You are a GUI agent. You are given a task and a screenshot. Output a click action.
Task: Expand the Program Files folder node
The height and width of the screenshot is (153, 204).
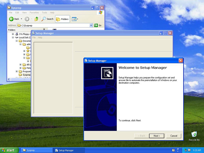pyautogui.click(x=17, y=71)
